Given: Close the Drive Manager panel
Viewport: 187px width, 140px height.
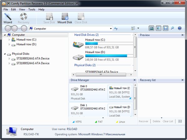Looking at the screenshot, I should [135, 80].
